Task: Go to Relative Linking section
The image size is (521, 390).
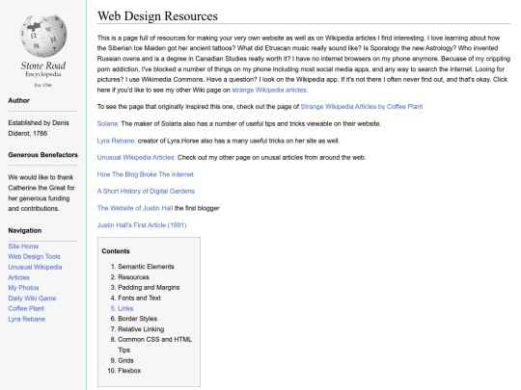Action: [141, 329]
